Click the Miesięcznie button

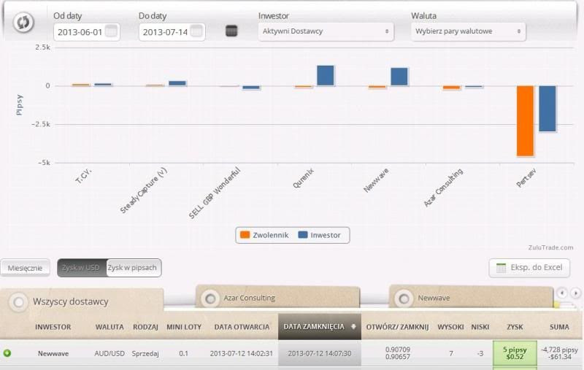[25, 268]
